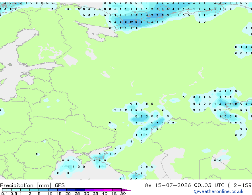The height and width of the screenshot is (195, 252).
Task: Select the 10–15 mm legend color swatch
Action: tap(53, 190)
